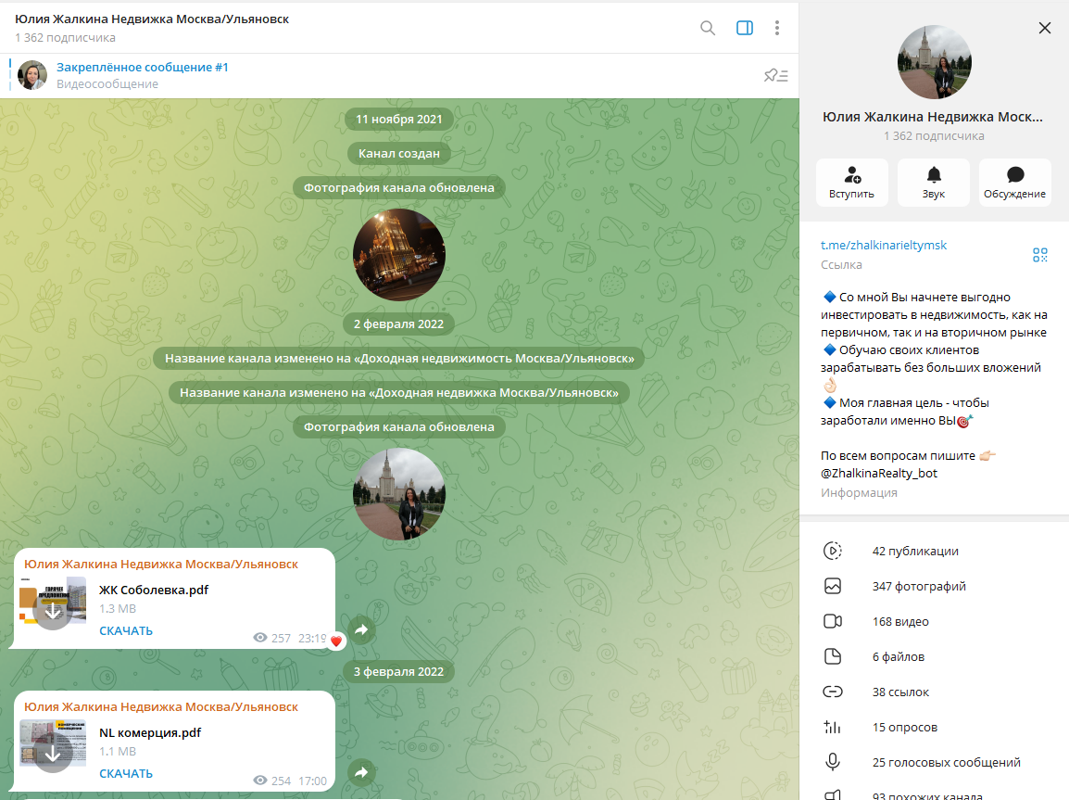Click sender name above NL комерция.pdf
Viewport: 1069px width, 800px height.
[161, 706]
